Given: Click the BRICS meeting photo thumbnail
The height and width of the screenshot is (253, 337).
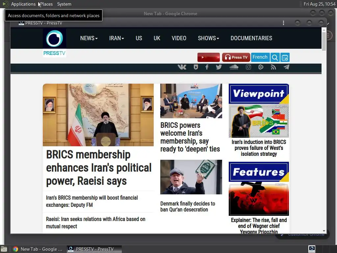Looking at the screenshot, I should tap(191, 101).
